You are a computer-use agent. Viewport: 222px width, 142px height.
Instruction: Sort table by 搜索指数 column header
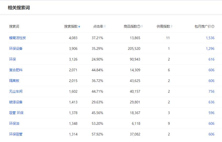(x=71, y=26)
